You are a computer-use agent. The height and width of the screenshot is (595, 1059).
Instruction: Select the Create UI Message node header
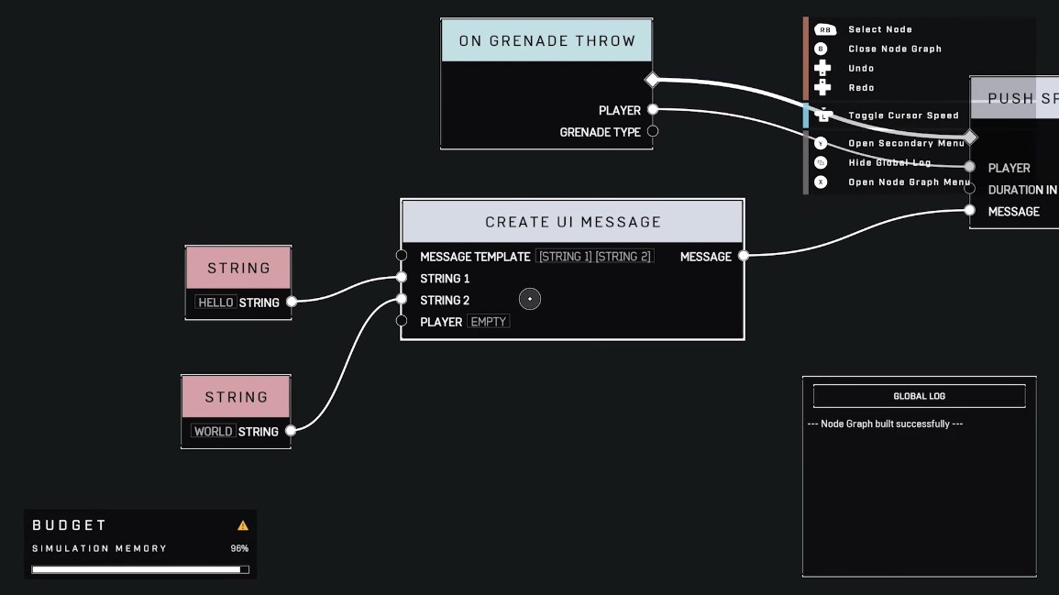[573, 222]
